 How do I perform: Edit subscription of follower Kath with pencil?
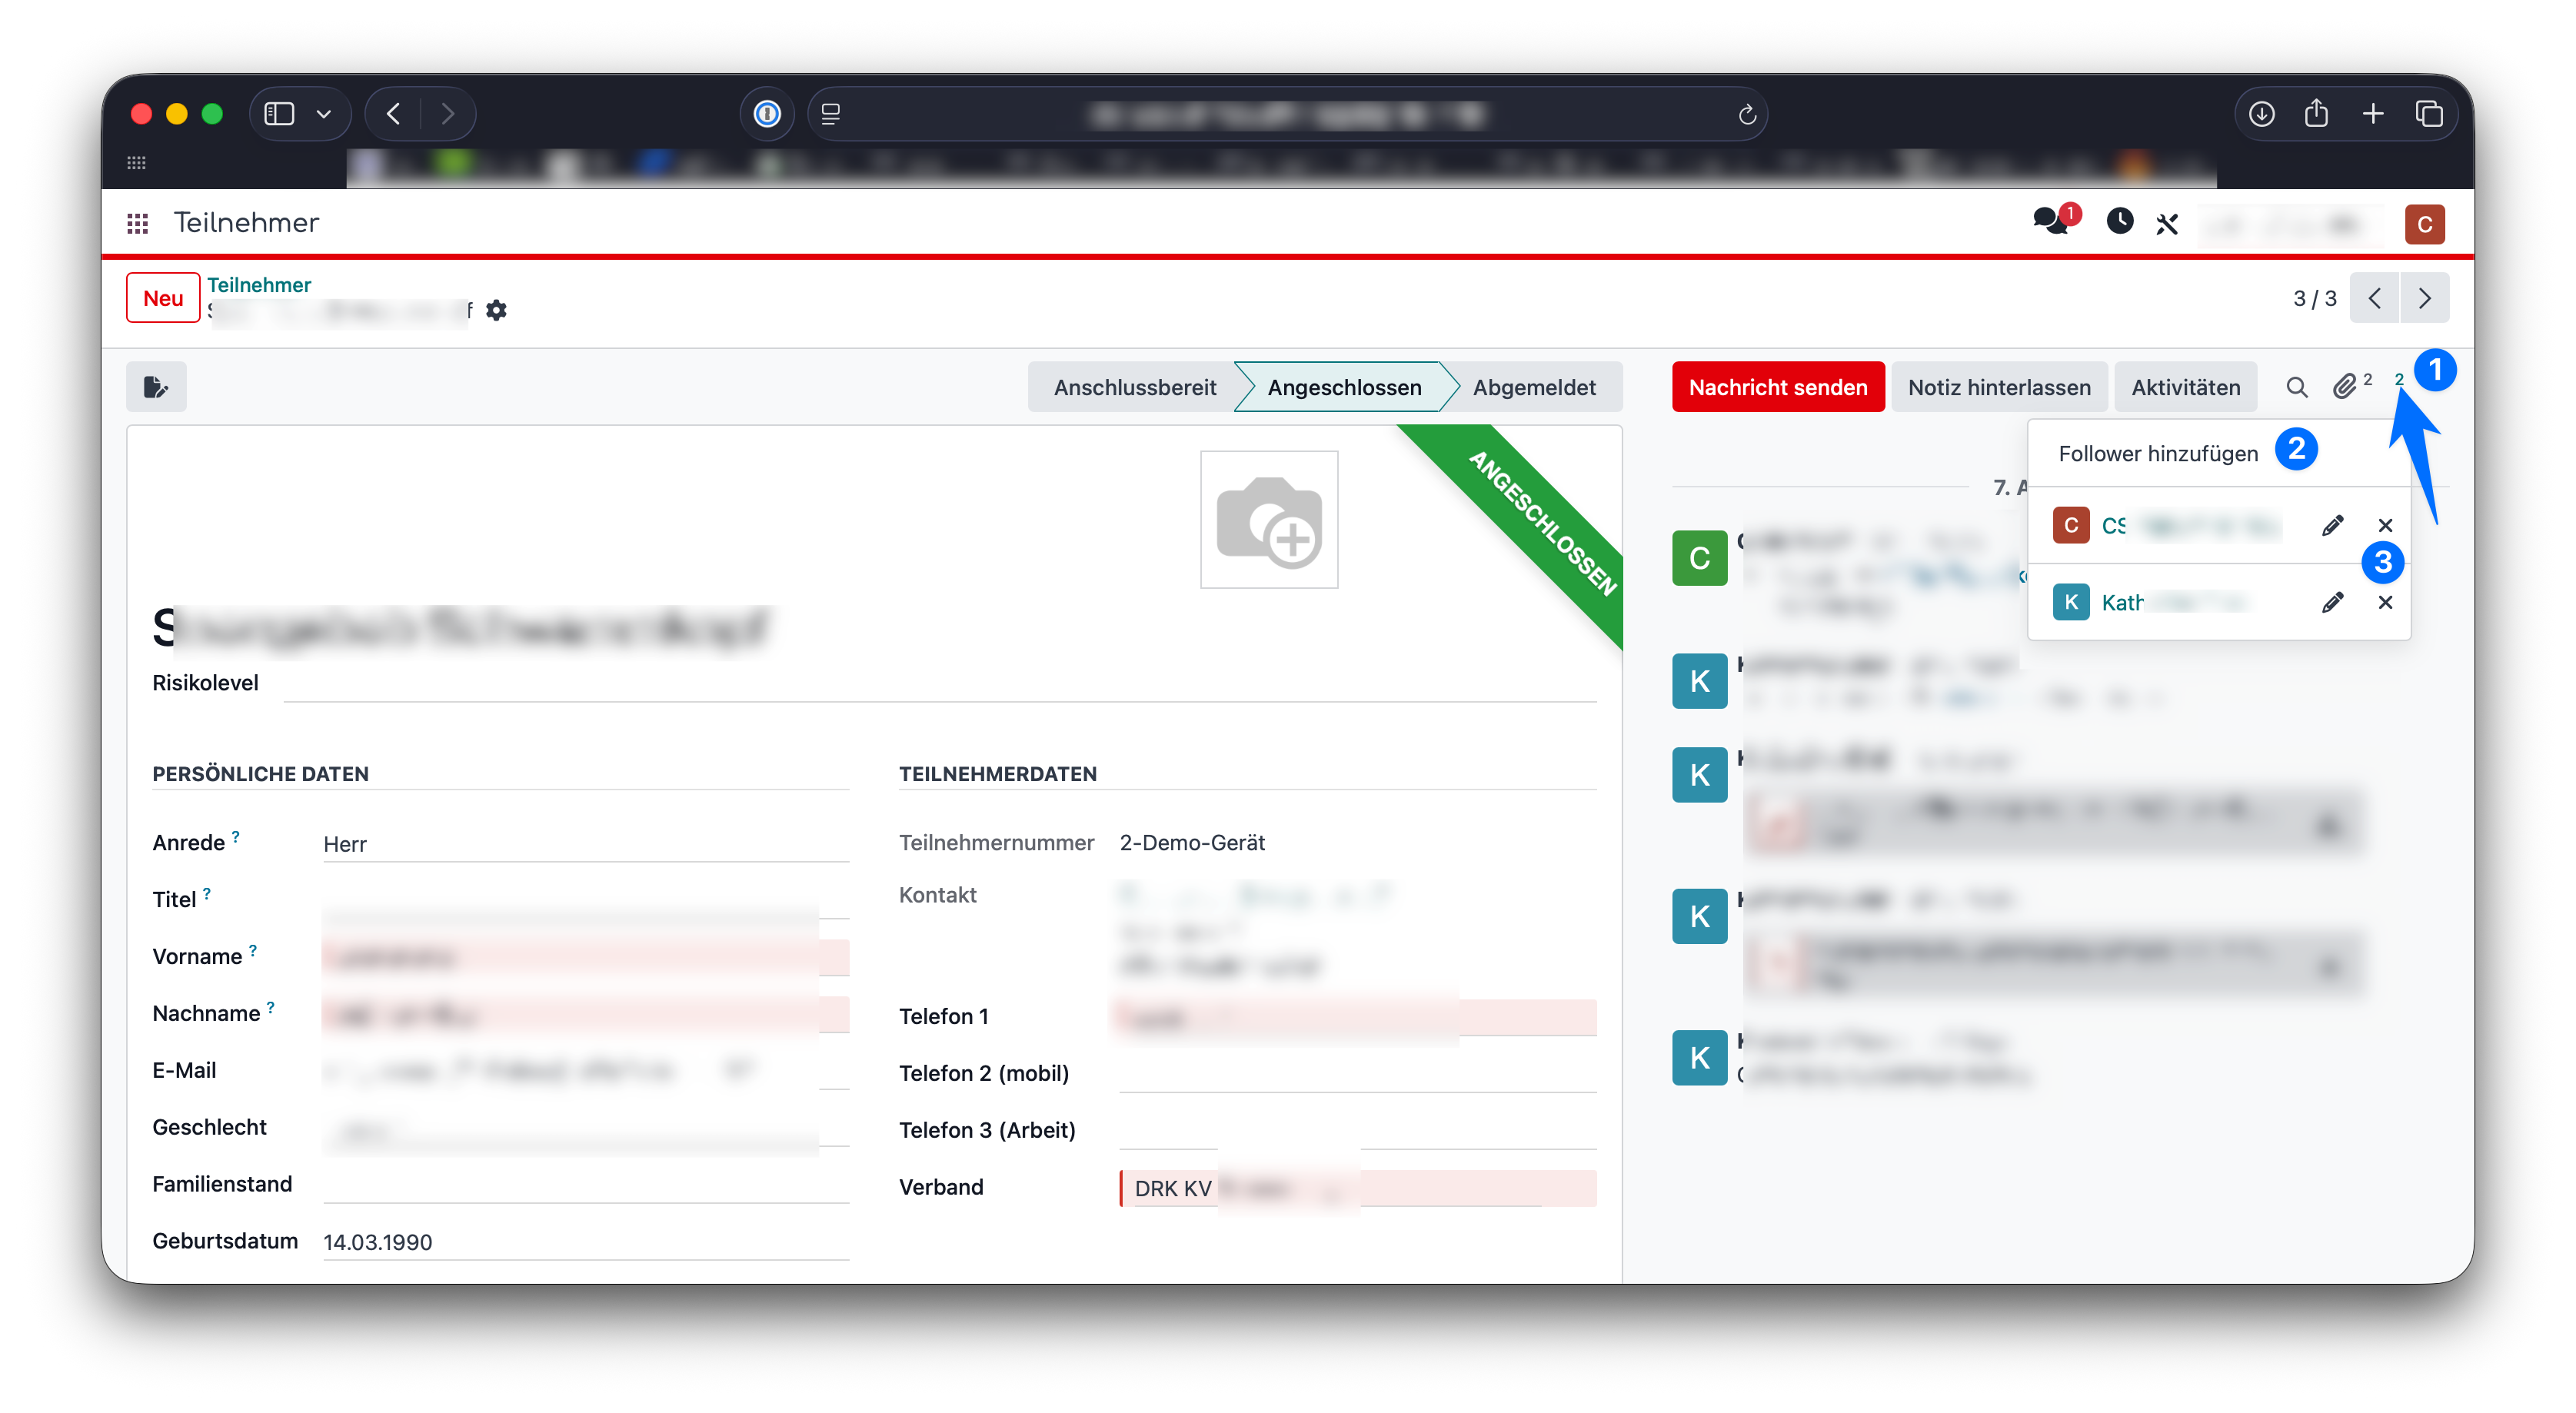pyautogui.click(x=2332, y=602)
